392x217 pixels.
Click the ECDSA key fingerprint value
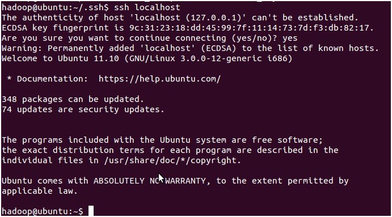click(x=251, y=28)
